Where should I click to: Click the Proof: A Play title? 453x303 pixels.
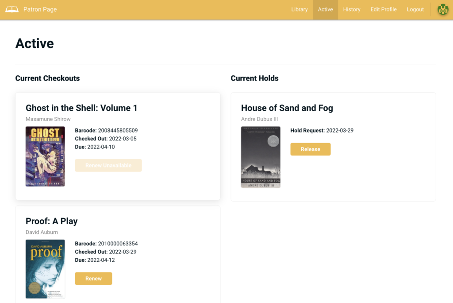click(x=51, y=221)
